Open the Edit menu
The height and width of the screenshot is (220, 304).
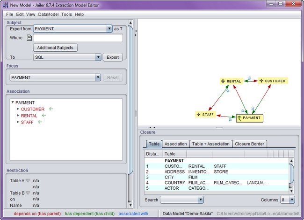20,14
